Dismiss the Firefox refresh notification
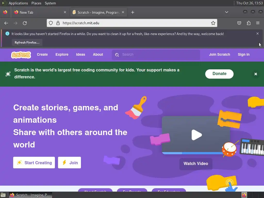264x198 pixels. (258, 34)
